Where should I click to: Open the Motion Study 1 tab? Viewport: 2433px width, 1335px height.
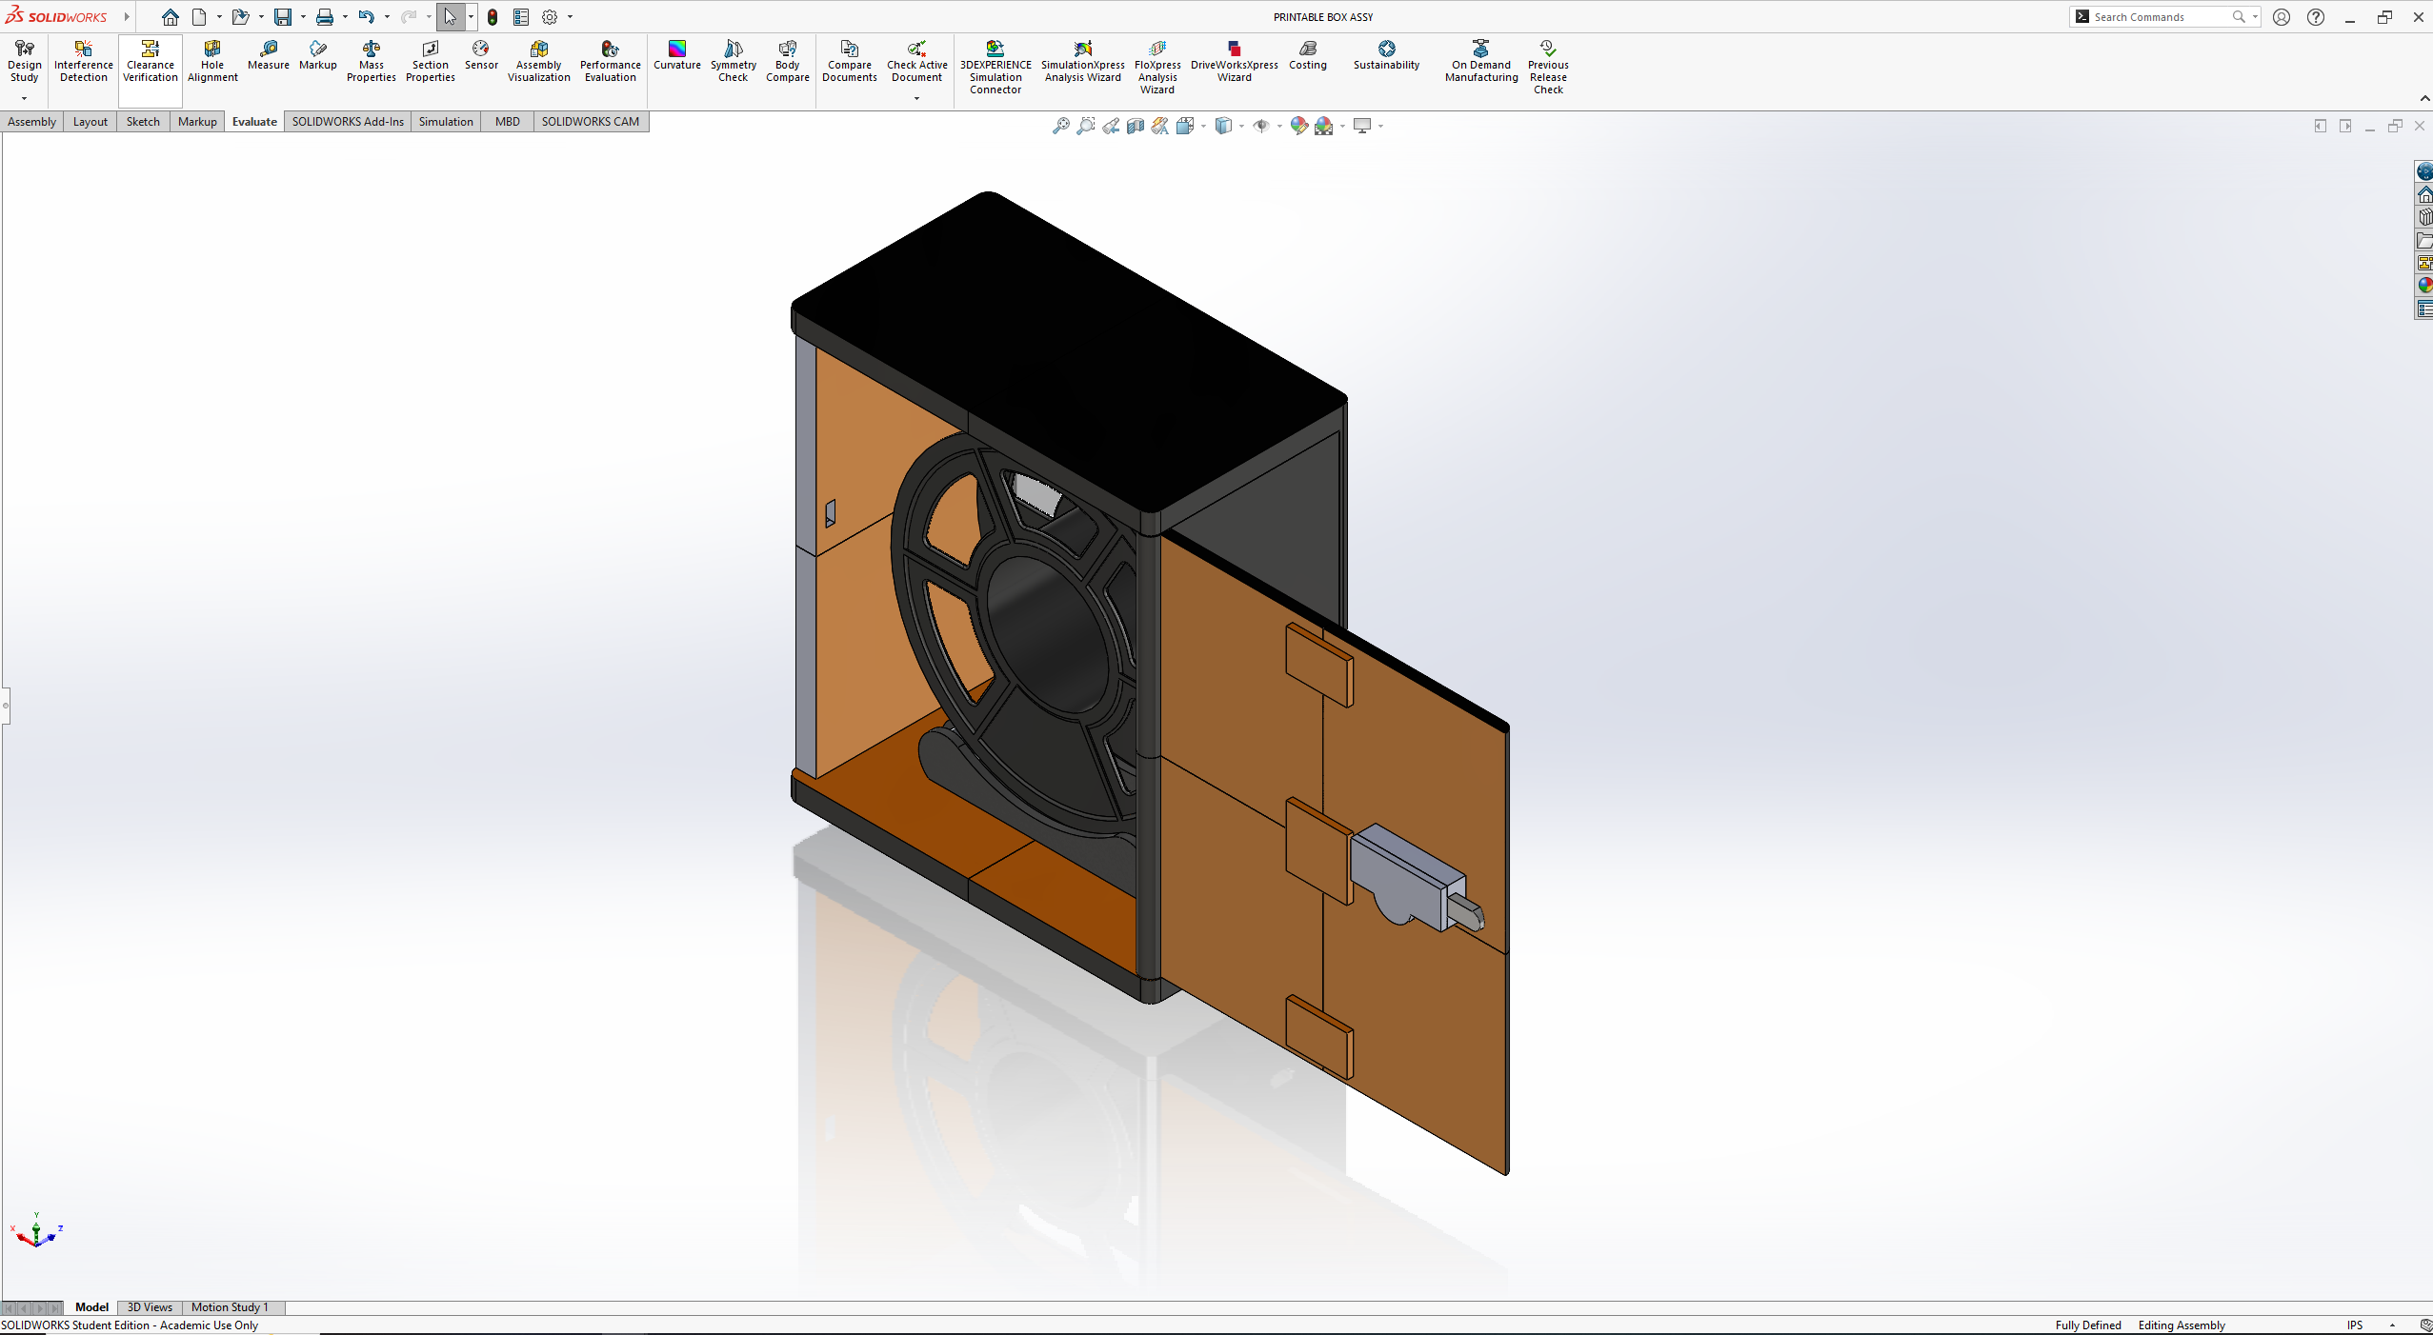(230, 1306)
